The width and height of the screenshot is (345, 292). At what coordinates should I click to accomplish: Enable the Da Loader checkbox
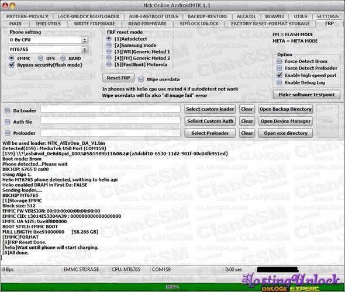pos(8,110)
